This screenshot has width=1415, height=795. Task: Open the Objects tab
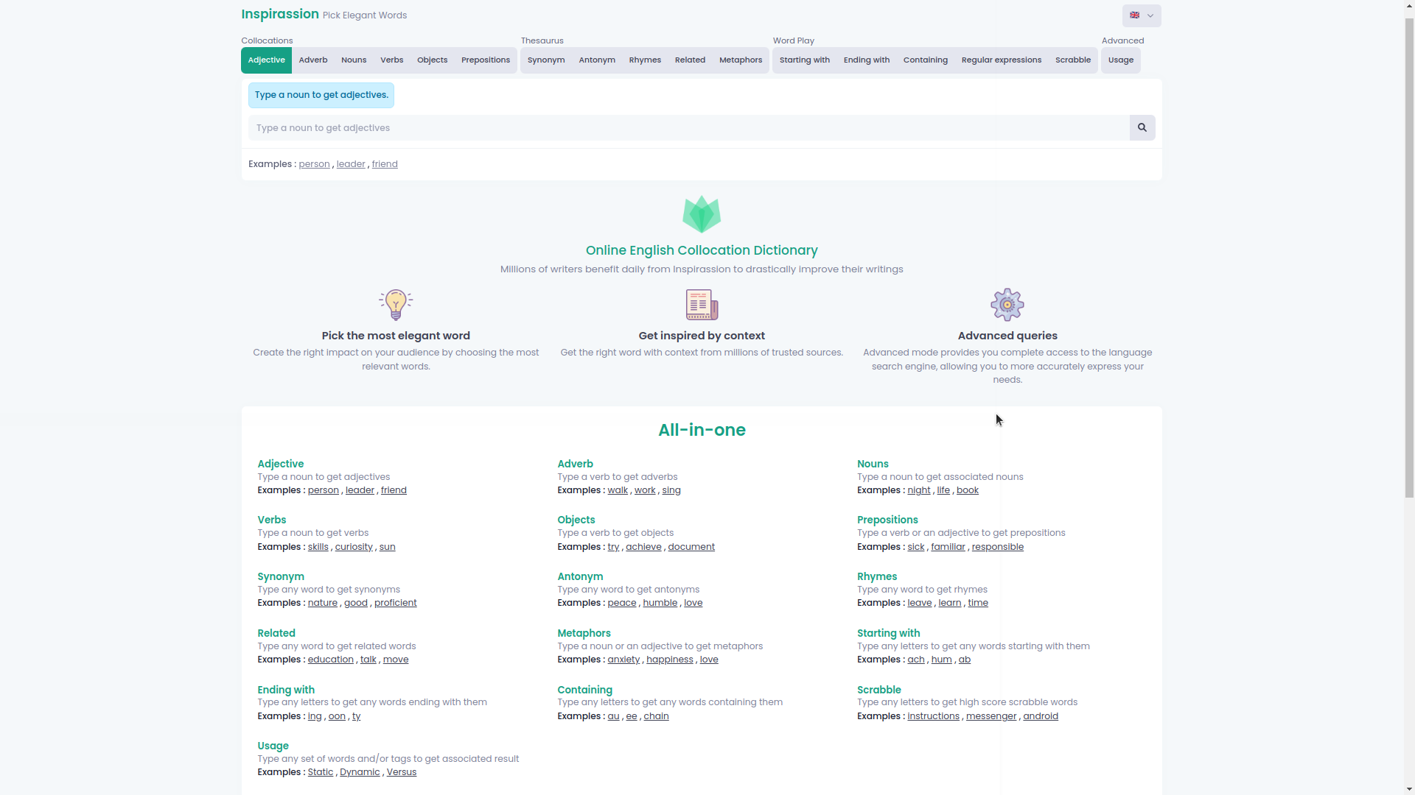click(432, 60)
